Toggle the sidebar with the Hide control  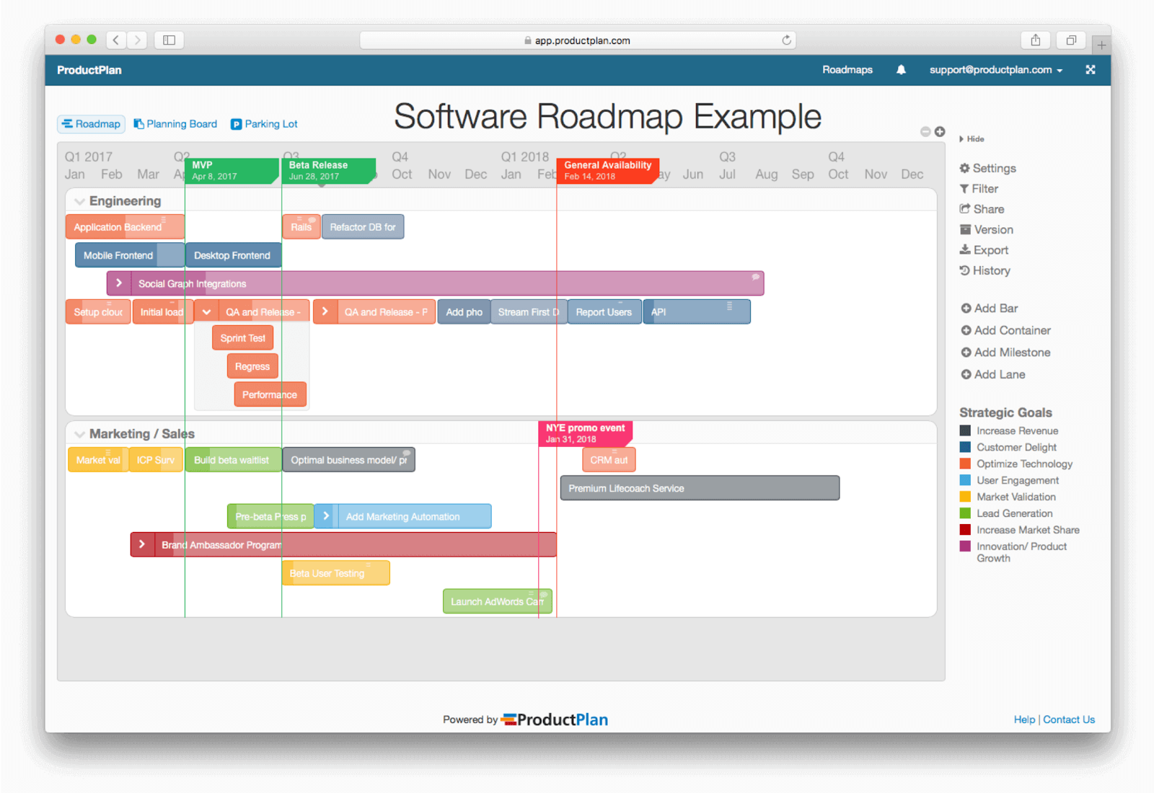972,138
